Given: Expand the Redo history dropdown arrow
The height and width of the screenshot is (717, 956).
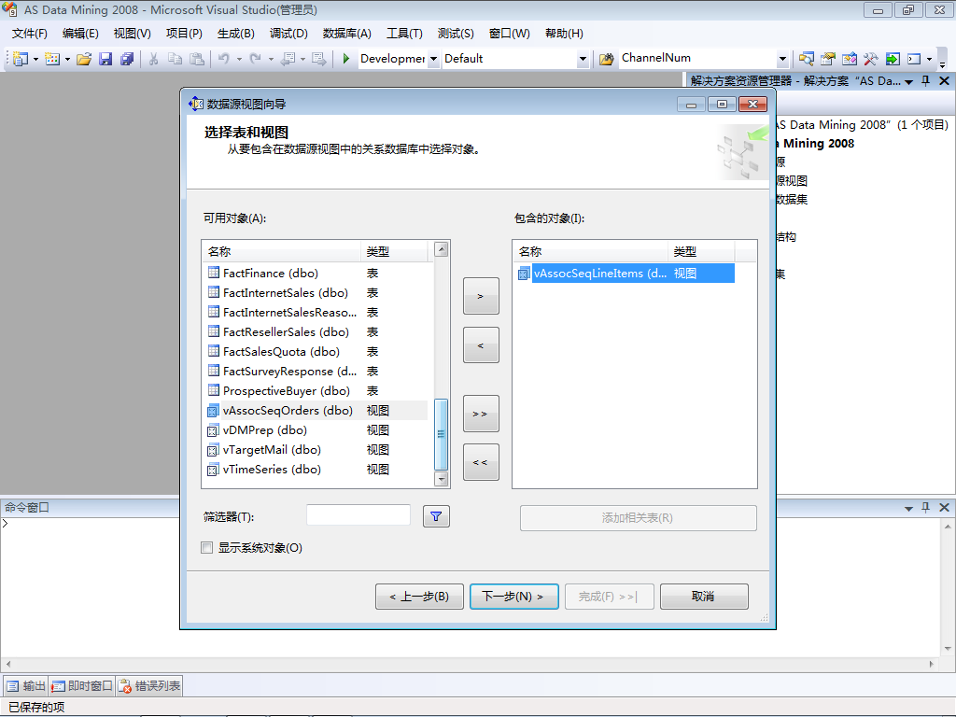Looking at the screenshot, I should [271, 59].
